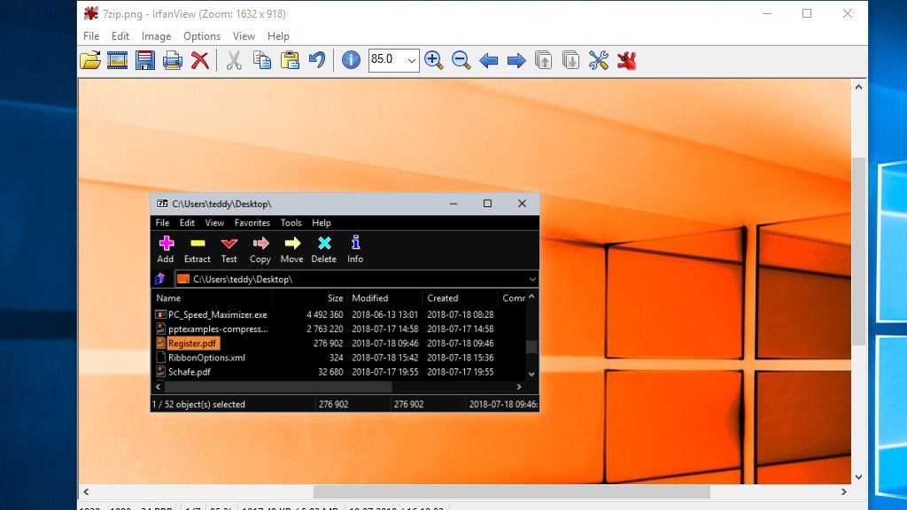This screenshot has width=907, height=510.
Task: Click the IrfanView vertical scrollbar thumb
Action: [858, 251]
